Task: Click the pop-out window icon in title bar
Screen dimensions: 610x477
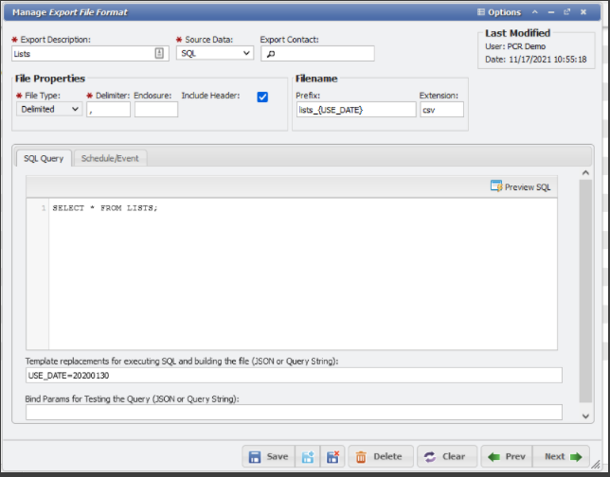Action: tap(566, 12)
